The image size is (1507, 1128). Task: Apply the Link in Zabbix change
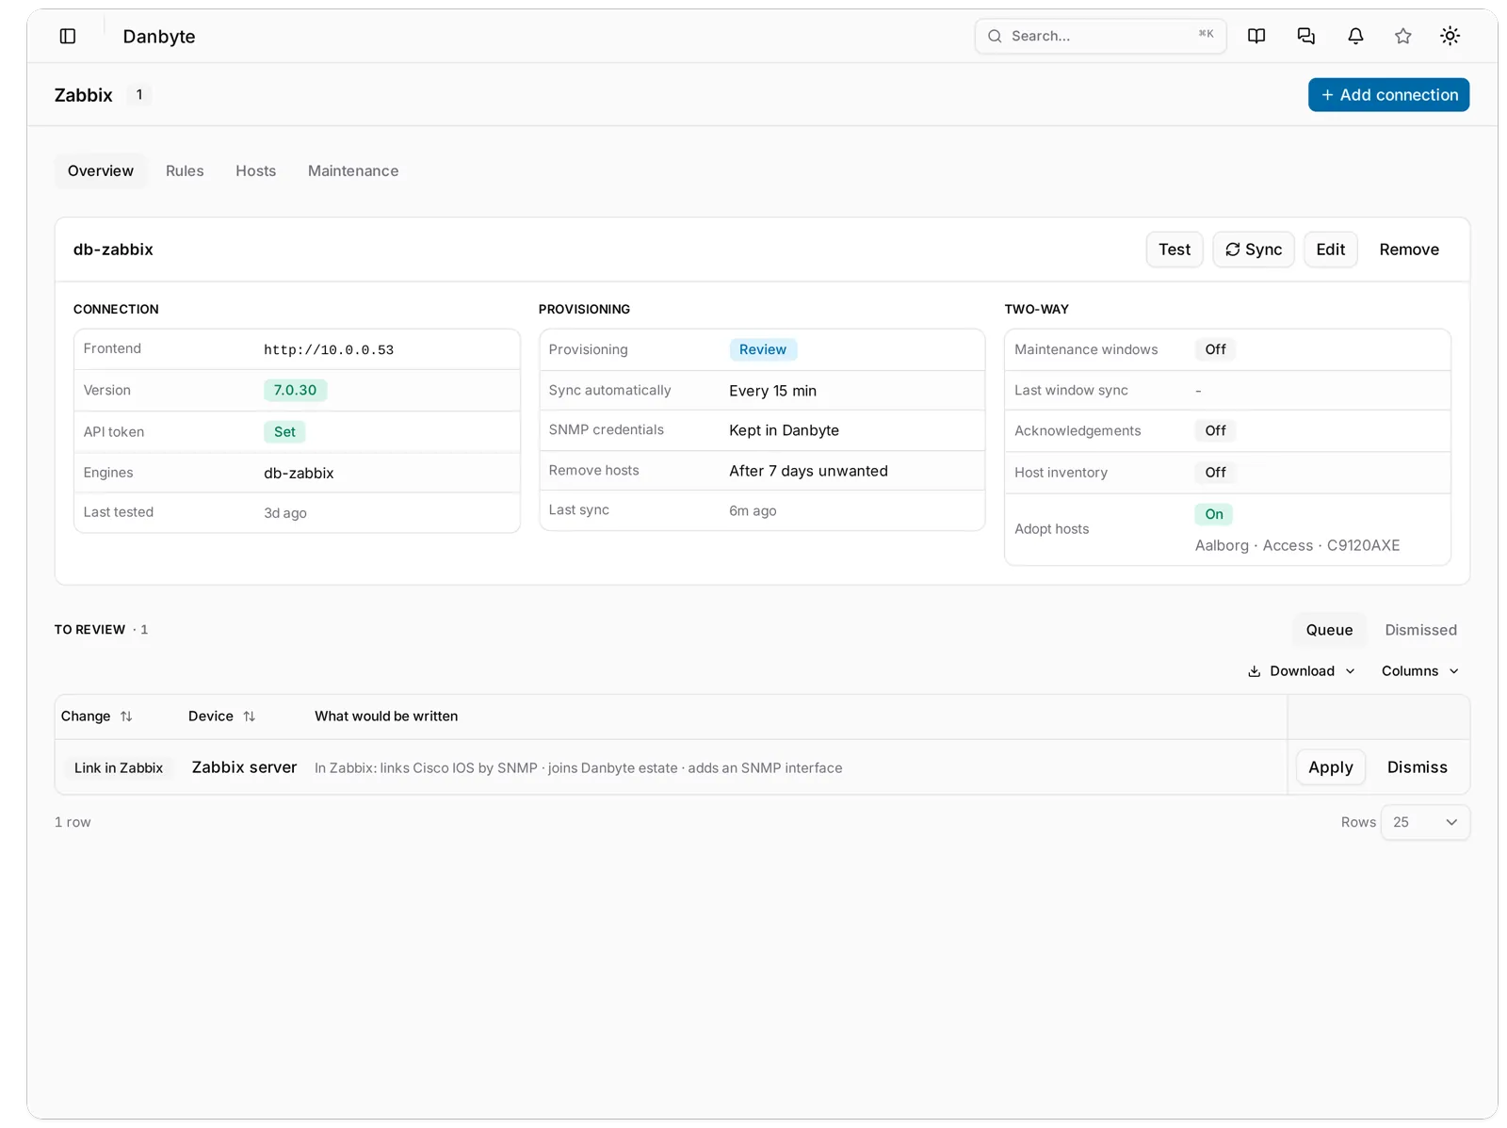[1331, 767]
